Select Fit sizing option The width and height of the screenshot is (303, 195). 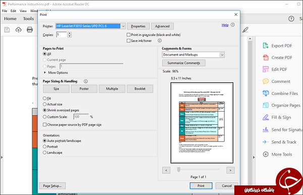click(x=44, y=99)
